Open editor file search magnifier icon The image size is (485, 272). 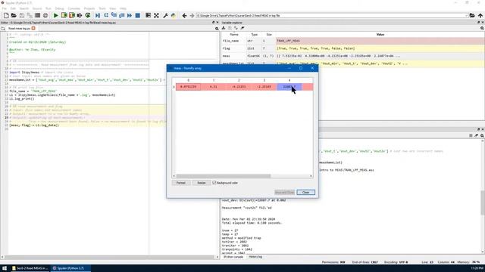[x=217, y=29]
